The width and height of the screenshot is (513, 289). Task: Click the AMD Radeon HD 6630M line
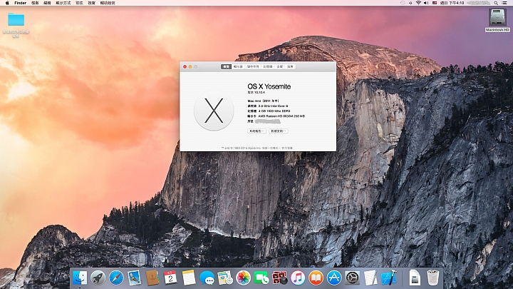point(276,116)
